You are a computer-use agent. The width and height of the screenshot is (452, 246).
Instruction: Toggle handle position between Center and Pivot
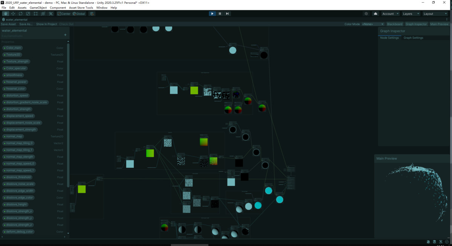[x=63, y=13]
